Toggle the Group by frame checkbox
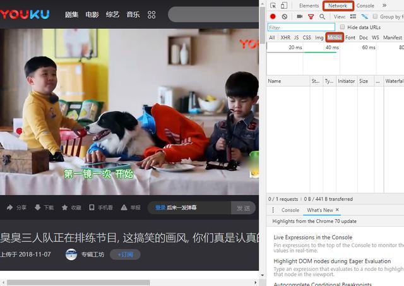 [x=375, y=16]
